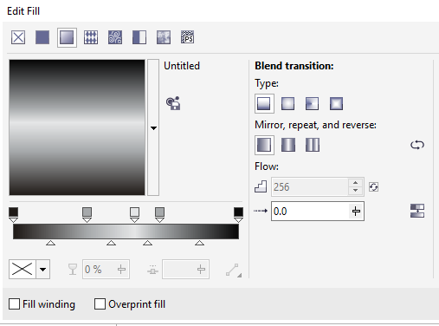Click the acceleration value field
The image size is (439, 326).
click(310, 212)
